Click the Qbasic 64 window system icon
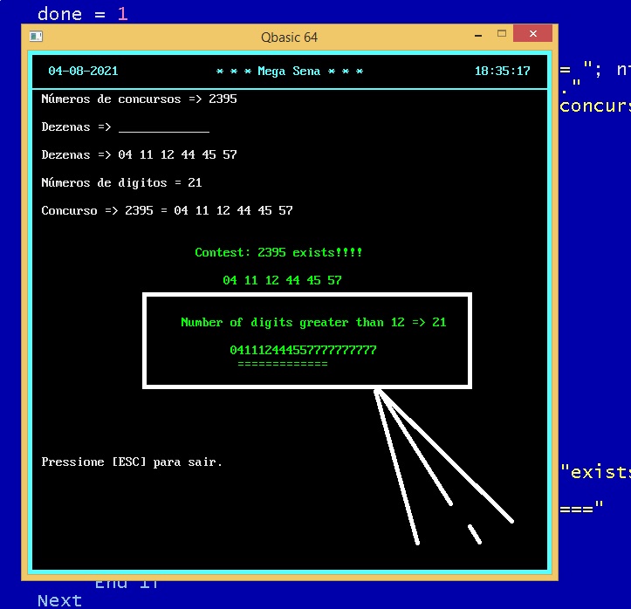Viewport: 631px width, 609px height. (36, 37)
